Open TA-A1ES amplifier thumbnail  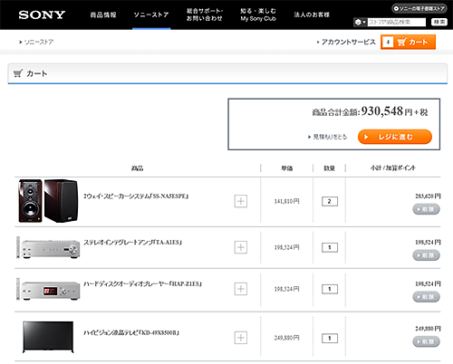[48, 247]
